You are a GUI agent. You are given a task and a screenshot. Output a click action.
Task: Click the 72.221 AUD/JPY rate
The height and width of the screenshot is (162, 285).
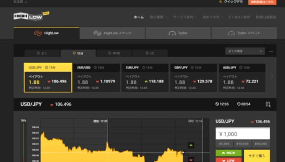(x=252, y=81)
